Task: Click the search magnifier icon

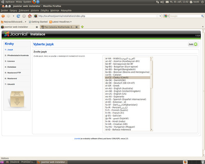Action: point(202,16)
